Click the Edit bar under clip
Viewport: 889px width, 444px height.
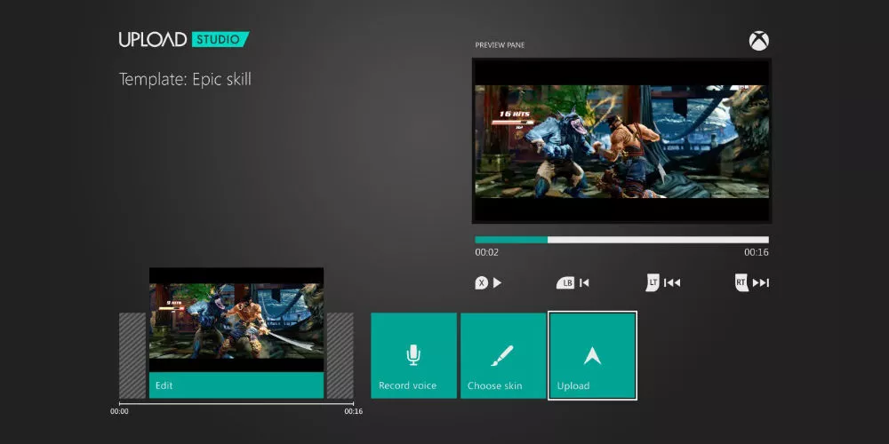click(236, 385)
